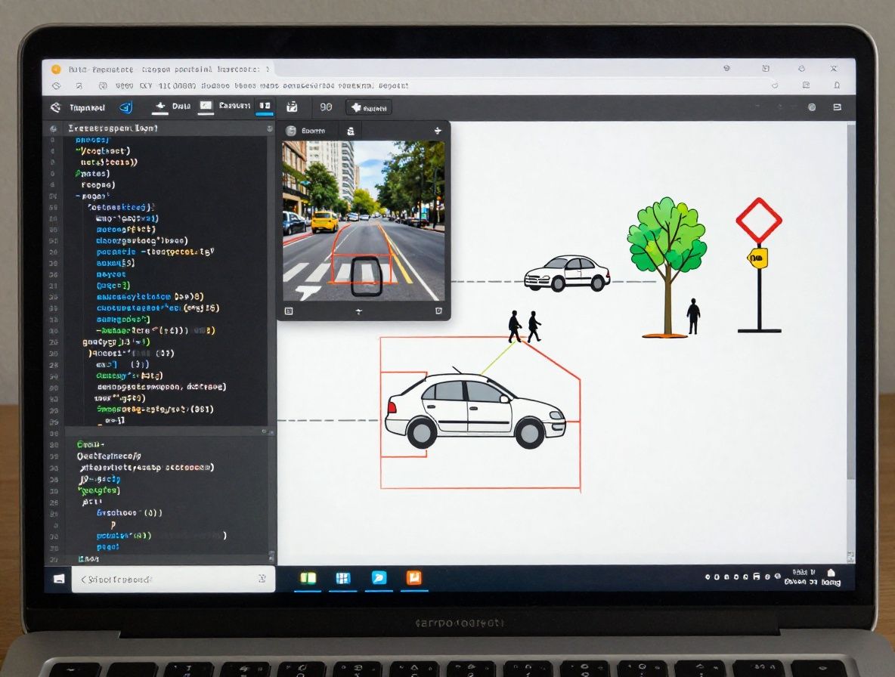Toggle the gray circle button in dark toolbar

[x=812, y=107]
